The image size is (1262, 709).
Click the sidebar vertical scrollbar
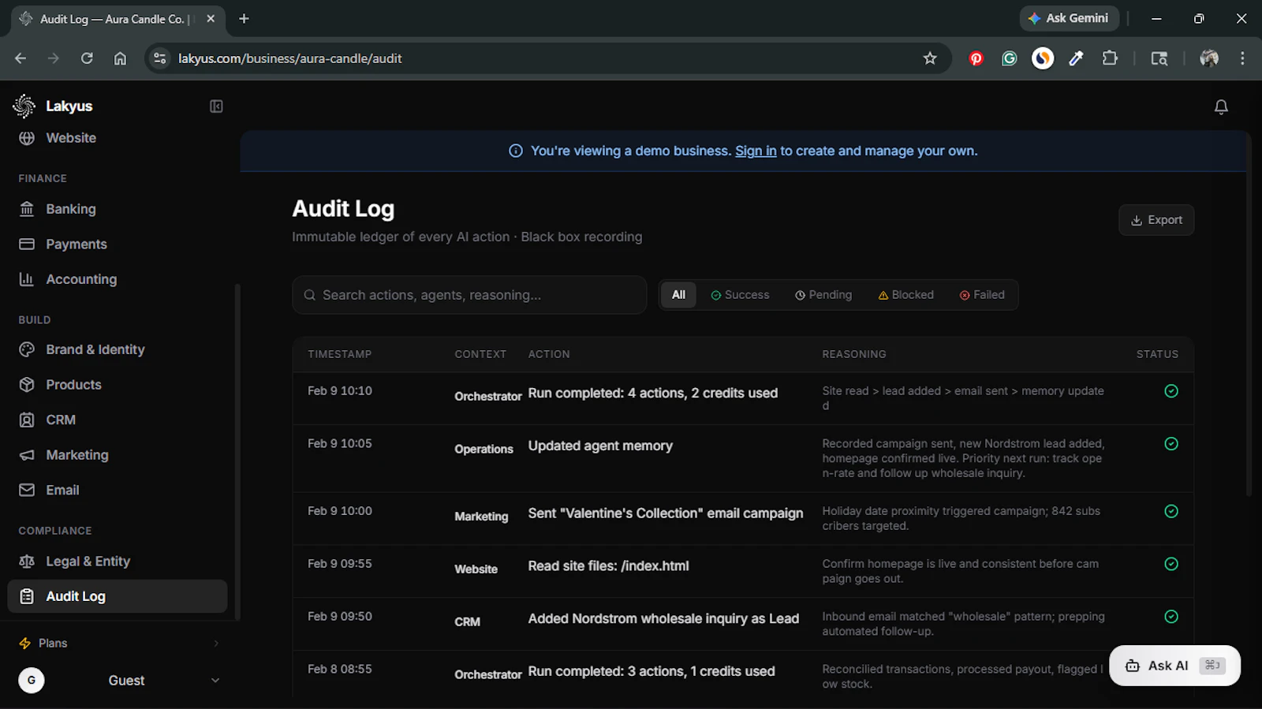pos(237,451)
